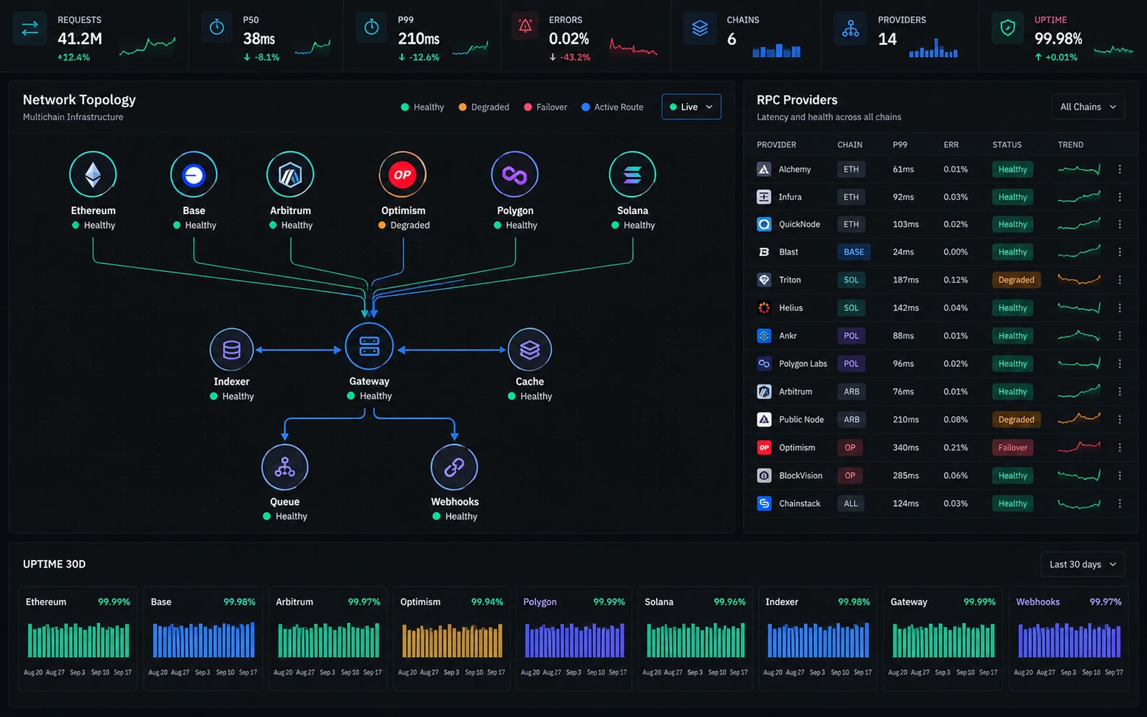Sort by the STATUS column header
This screenshot has width=1147, height=717.
[1007, 145]
